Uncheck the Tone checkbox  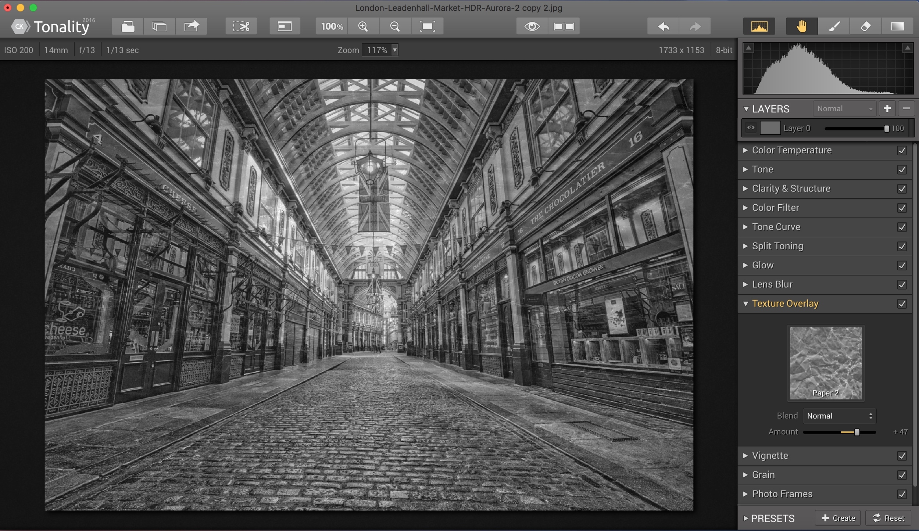point(902,169)
